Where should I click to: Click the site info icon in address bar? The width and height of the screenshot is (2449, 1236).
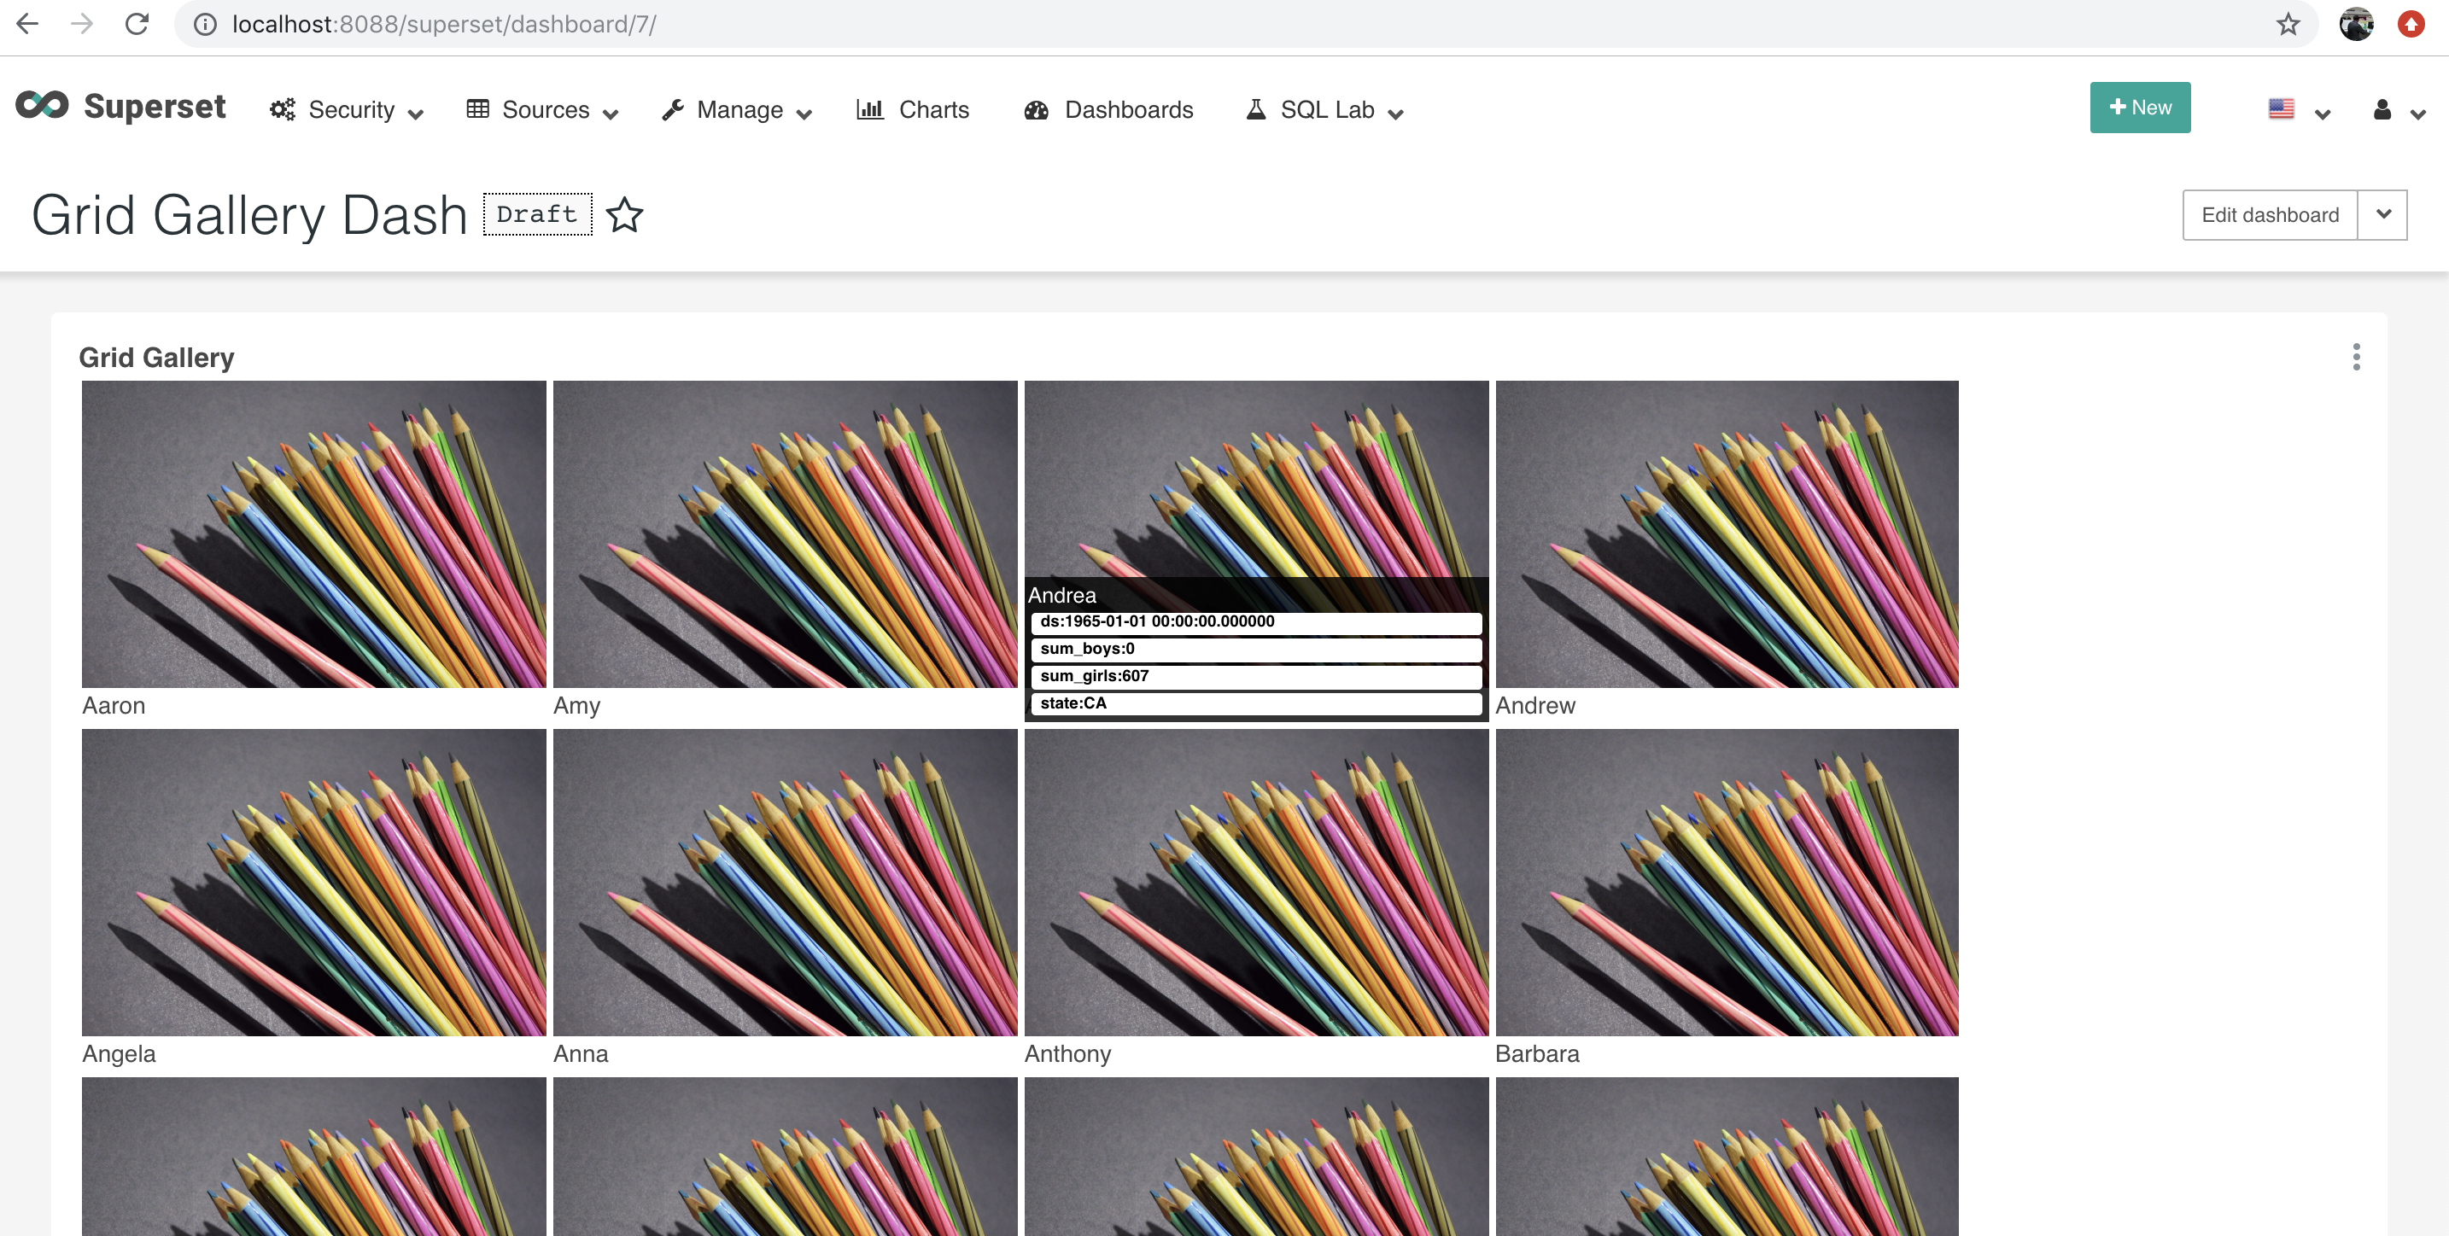[x=205, y=24]
